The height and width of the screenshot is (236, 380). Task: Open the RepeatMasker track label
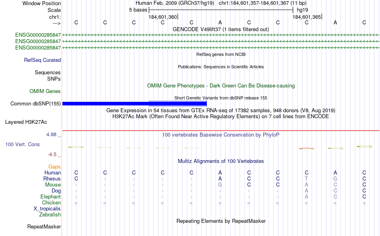click(x=44, y=226)
